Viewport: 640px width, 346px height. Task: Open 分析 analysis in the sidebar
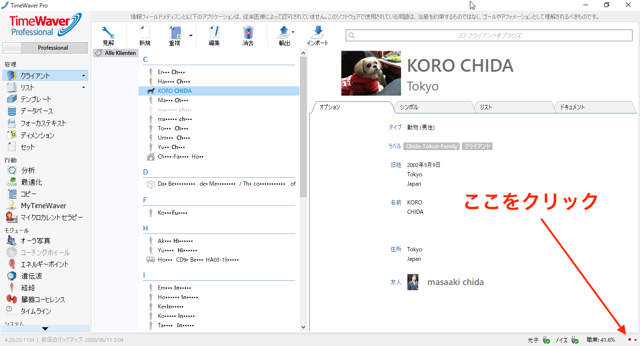[x=28, y=171]
